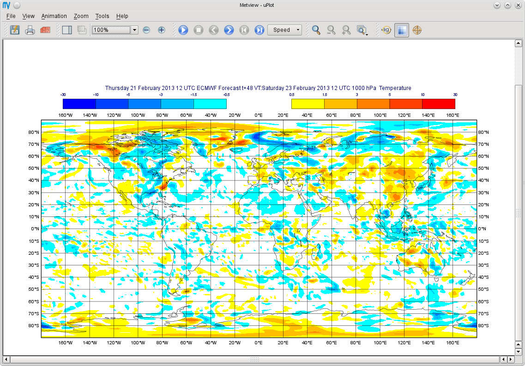Click the zoom out minus button
Screen dimensions: 525x366
(146, 30)
